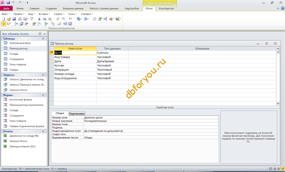The image size is (285, 172).
Task: Click the Print toolbar icon
Action: pyautogui.click(x=20, y=19)
